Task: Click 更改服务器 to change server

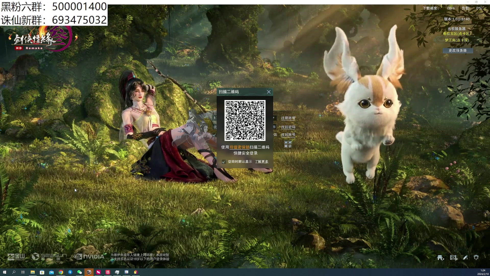Action: click(458, 51)
